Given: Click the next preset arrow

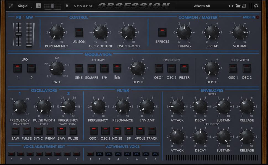Looking at the screenshot, I should tap(233, 6).
